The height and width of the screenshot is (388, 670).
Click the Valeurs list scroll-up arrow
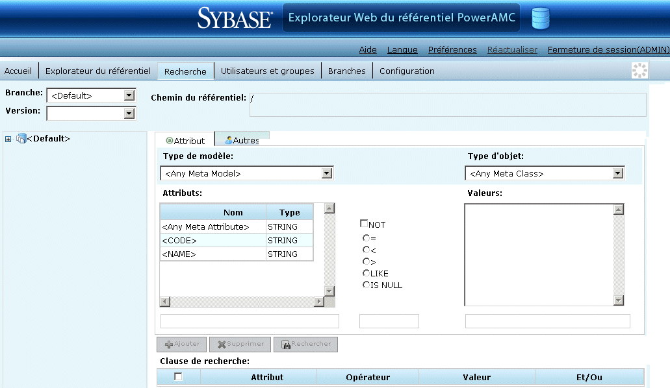tap(618, 209)
